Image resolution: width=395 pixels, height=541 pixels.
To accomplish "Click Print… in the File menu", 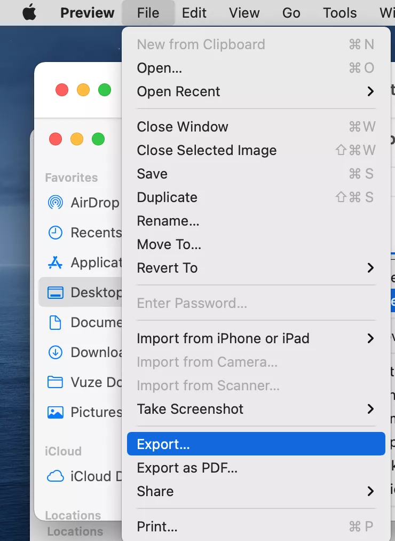I will coord(157,527).
